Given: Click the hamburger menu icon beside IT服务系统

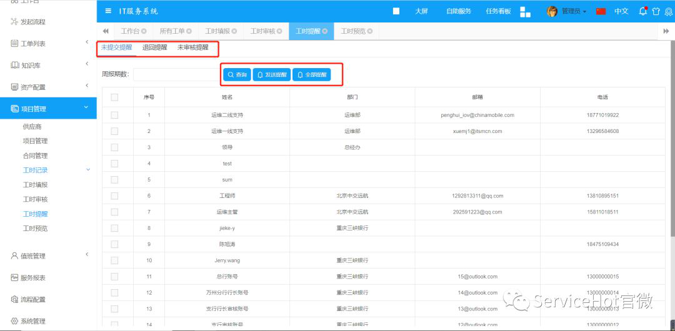Looking at the screenshot, I should point(109,11).
